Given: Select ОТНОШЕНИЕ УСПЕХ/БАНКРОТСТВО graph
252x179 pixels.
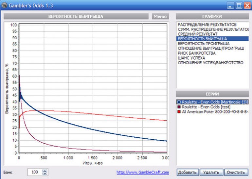Looking at the screenshot, I should pos(210,62).
